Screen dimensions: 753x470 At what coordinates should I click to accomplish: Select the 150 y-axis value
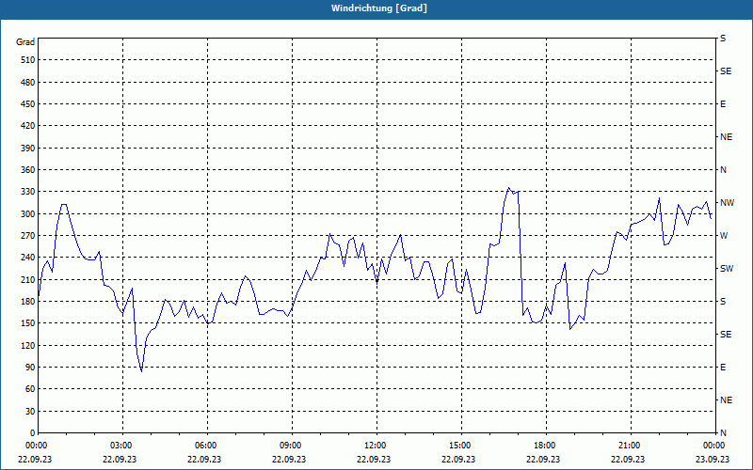[27, 323]
